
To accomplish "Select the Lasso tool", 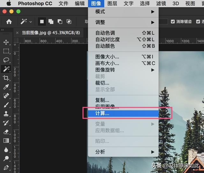I will click(x=6, y=60).
